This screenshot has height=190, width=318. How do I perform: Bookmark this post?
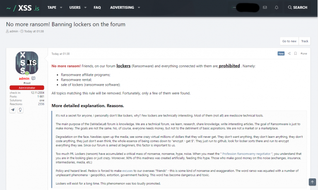click(296, 53)
